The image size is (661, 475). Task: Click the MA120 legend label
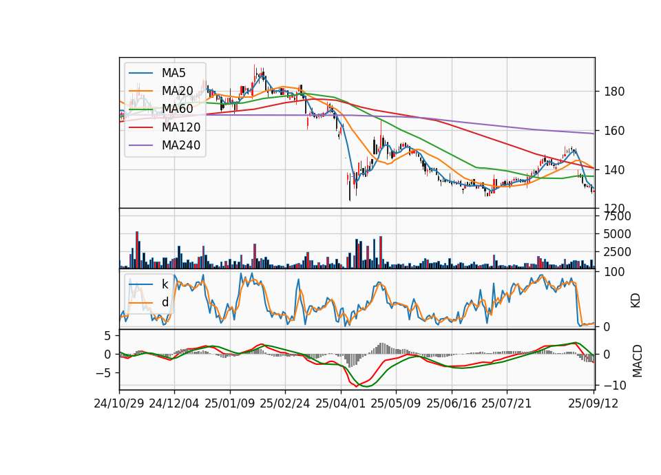(181, 127)
